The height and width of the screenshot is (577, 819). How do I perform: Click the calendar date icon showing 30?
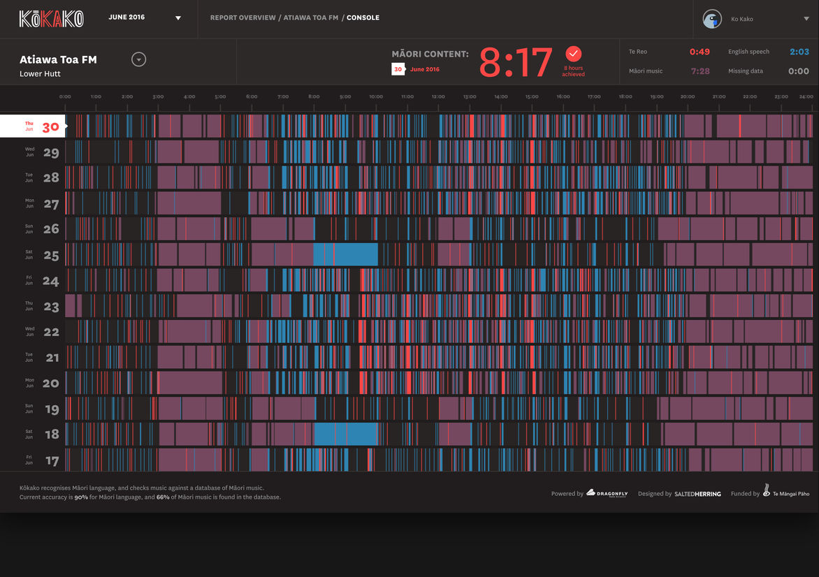(398, 69)
